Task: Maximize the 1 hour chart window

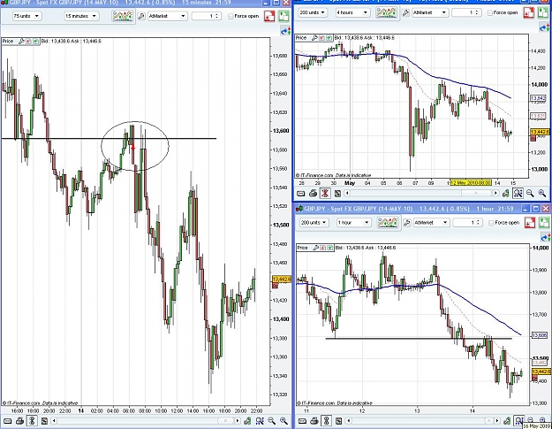Action: (x=535, y=209)
